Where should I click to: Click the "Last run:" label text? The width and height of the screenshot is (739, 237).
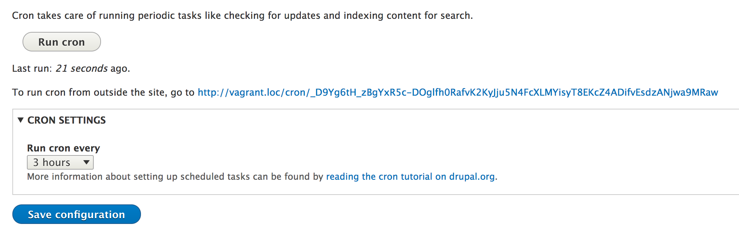(32, 68)
